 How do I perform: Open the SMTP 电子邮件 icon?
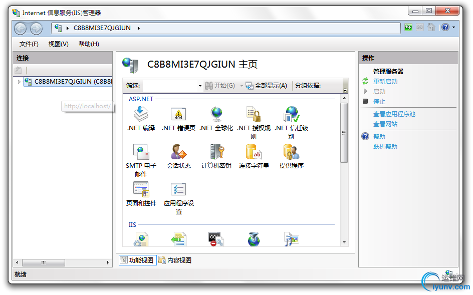pyautogui.click(x=141, y=152)
